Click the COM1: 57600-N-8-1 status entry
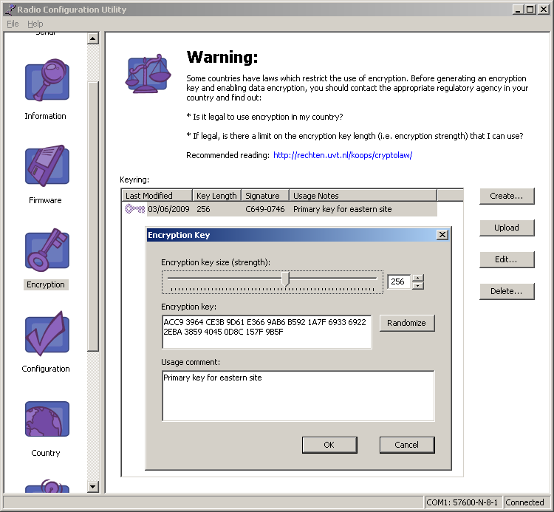This screenshot has width=554, height=512. [462, 502]
